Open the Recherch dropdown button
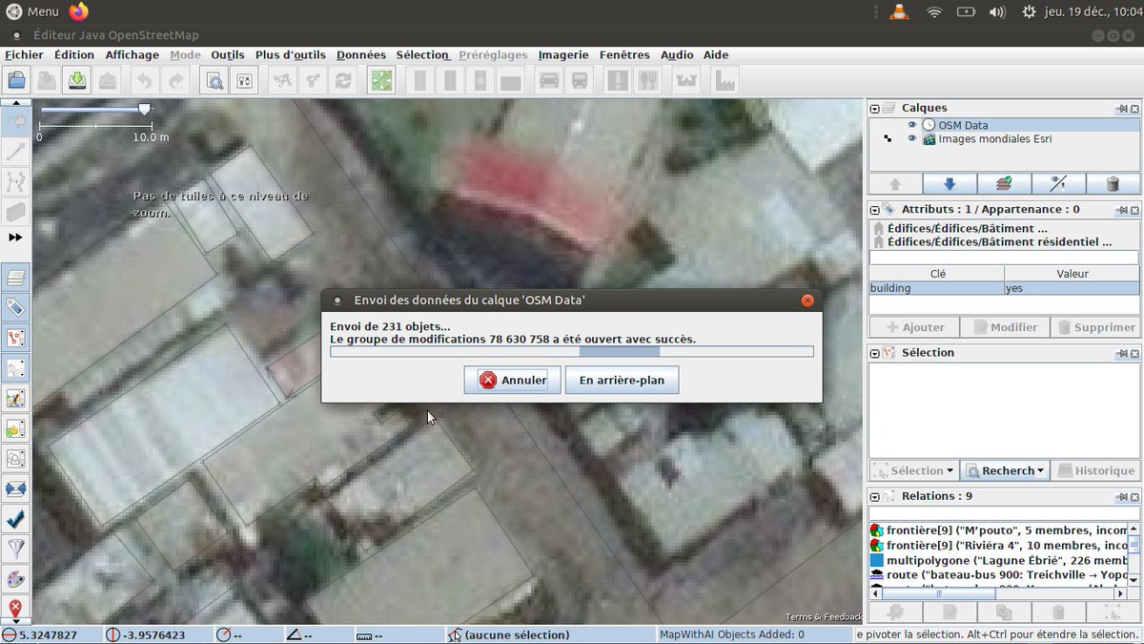Screen dimensions: 1144x644 tap(1005, 470)
